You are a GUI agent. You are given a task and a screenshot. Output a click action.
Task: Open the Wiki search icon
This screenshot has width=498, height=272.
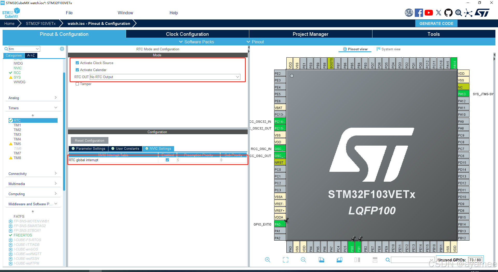click(x=459, y=13)
